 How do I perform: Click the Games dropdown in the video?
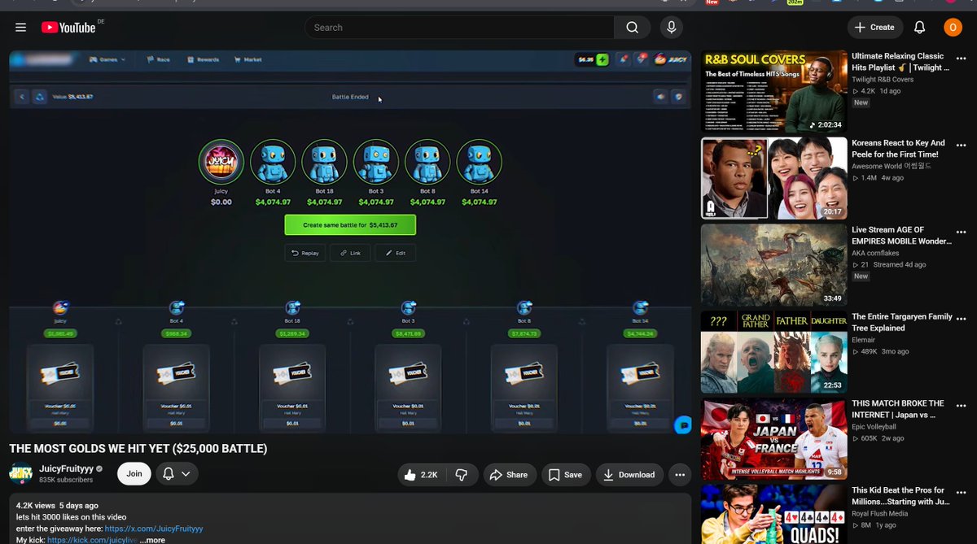[107, 59]
